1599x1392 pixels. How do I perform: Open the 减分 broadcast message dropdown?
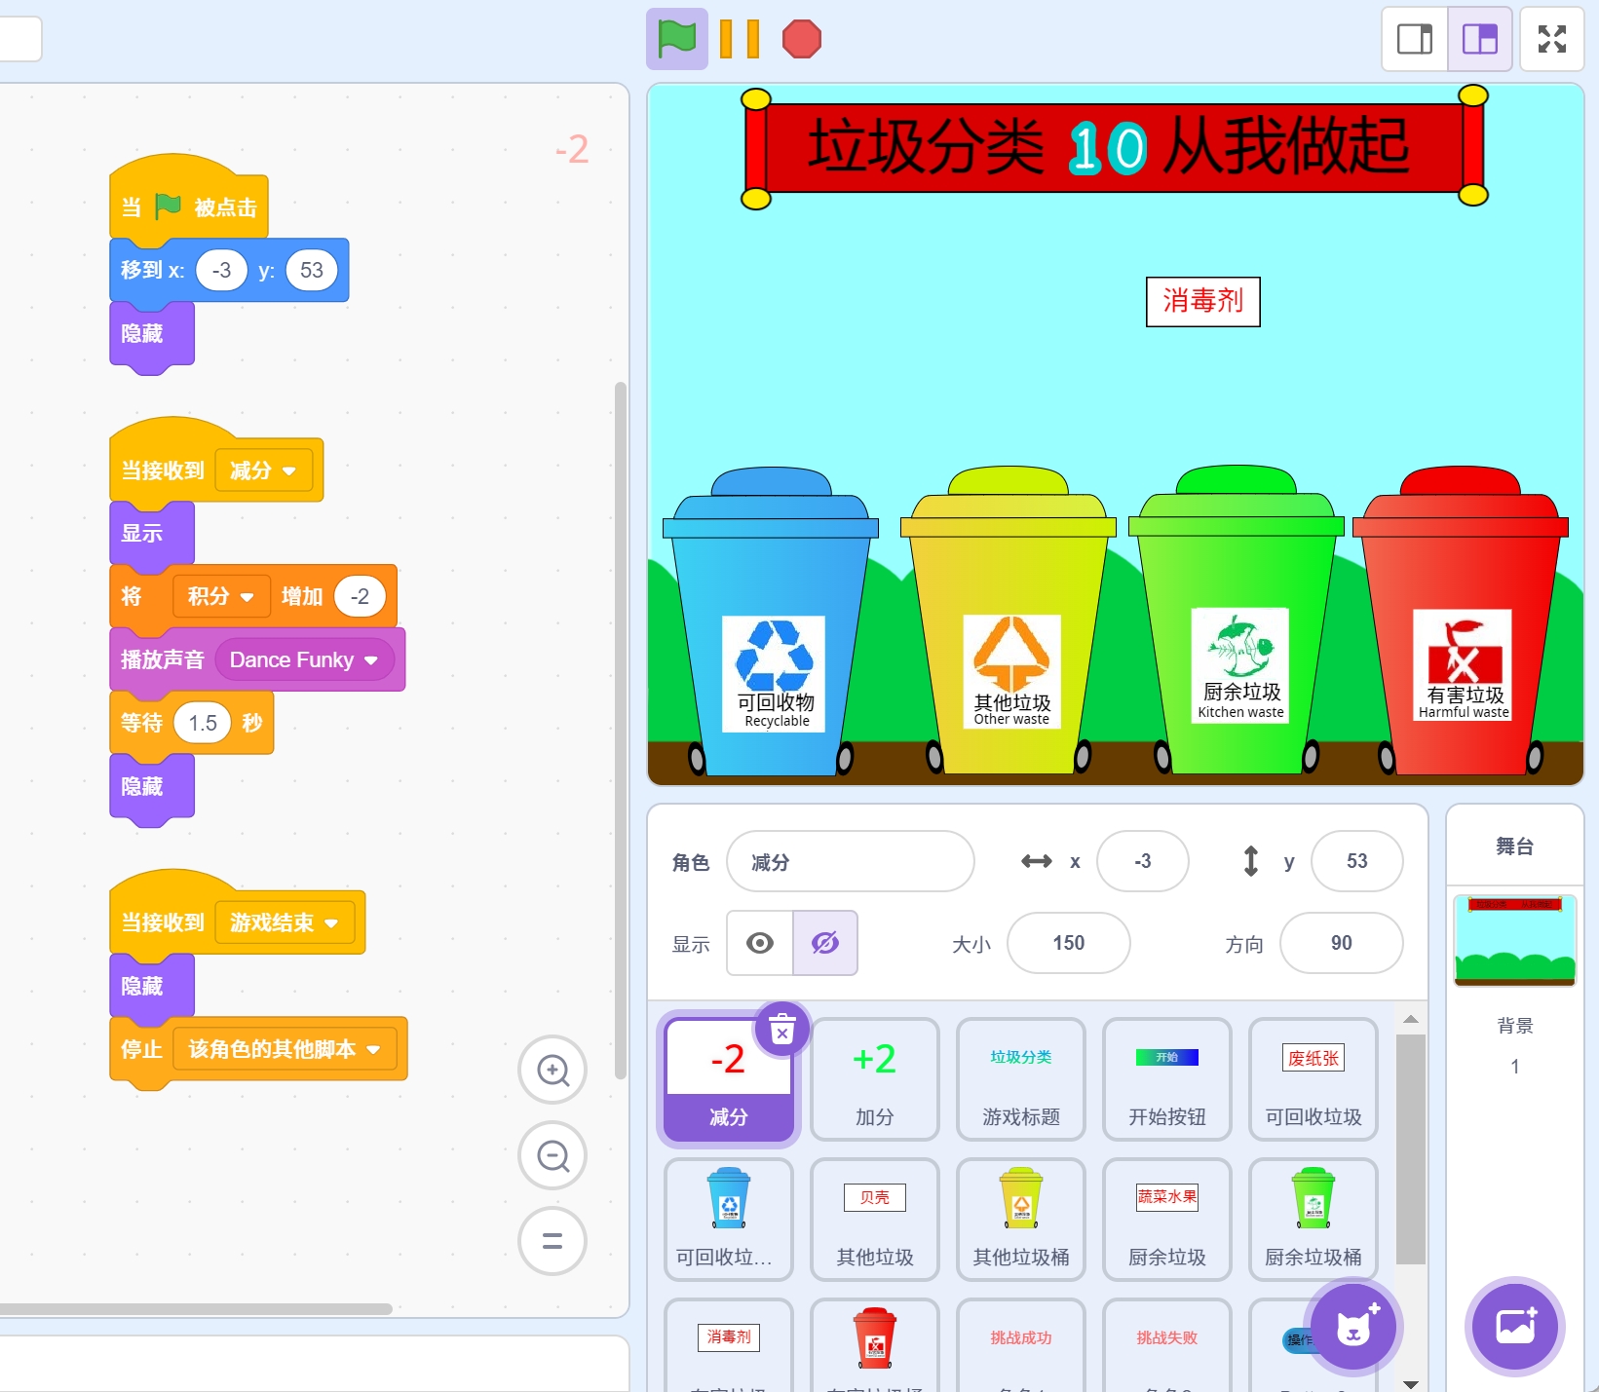point(288,471)
